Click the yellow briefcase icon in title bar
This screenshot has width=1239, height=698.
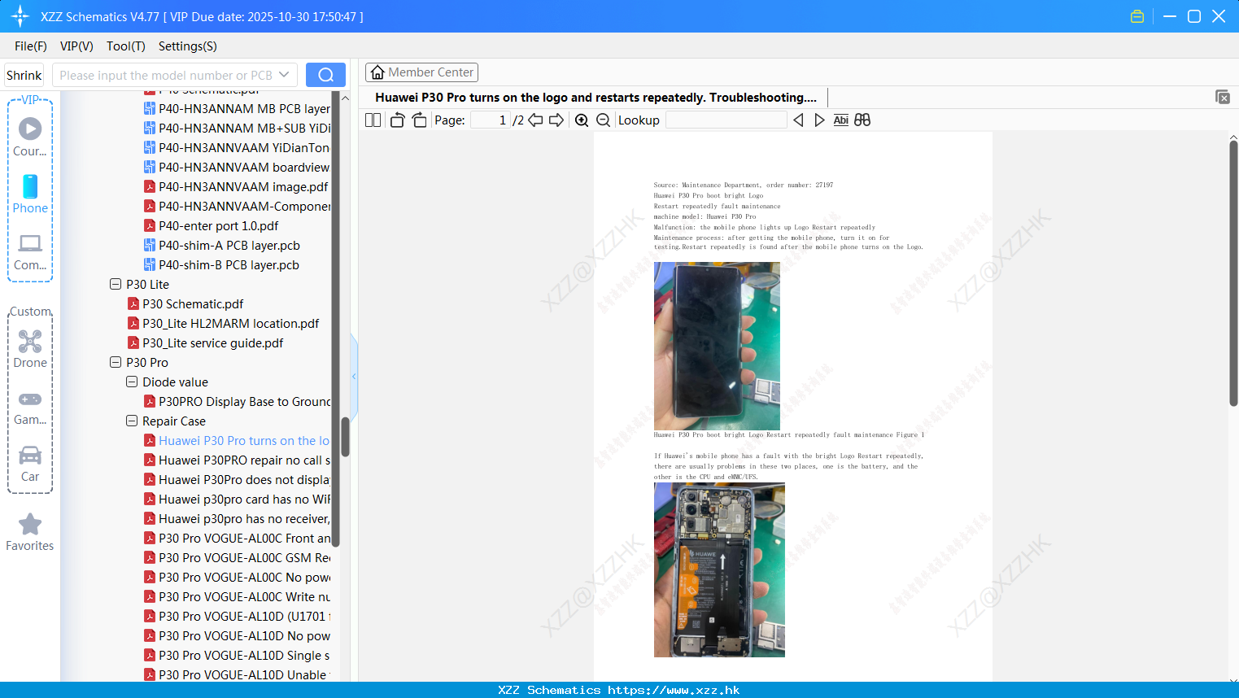tap(1137, 16)
